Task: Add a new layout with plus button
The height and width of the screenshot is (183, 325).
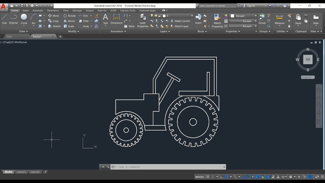Action: click(x=45, y=172)
